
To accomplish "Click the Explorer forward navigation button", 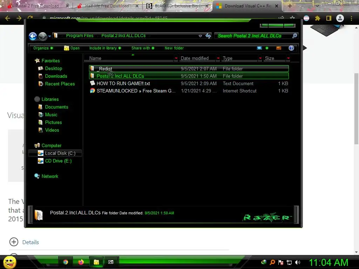I will coord(42,36).
